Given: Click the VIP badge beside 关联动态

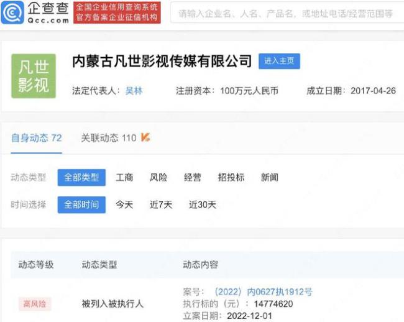Looking at the screenshot, I should coord(145,137).
